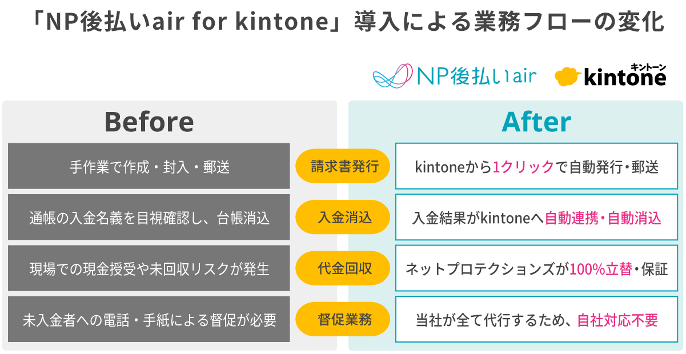Select the 通帳の入金名義を目視確認 box
The height and width of the screenshot is (354, 686).
pyautogui.click(x=149, y=218)
